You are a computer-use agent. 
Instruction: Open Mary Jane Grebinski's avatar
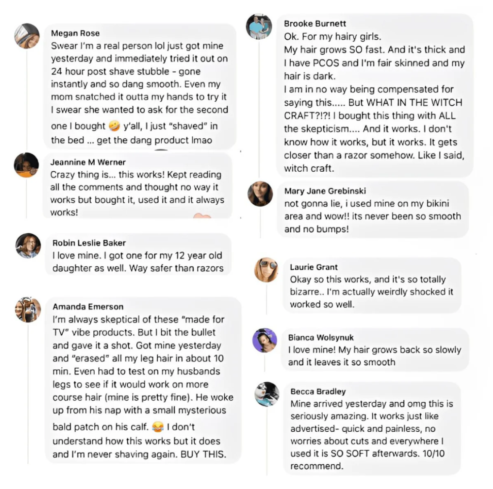[x=260, y=194]
